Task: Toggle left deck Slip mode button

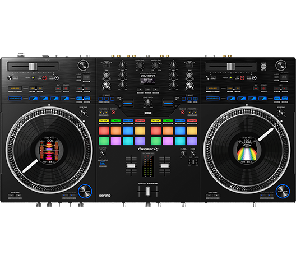Action: point(58,89)
